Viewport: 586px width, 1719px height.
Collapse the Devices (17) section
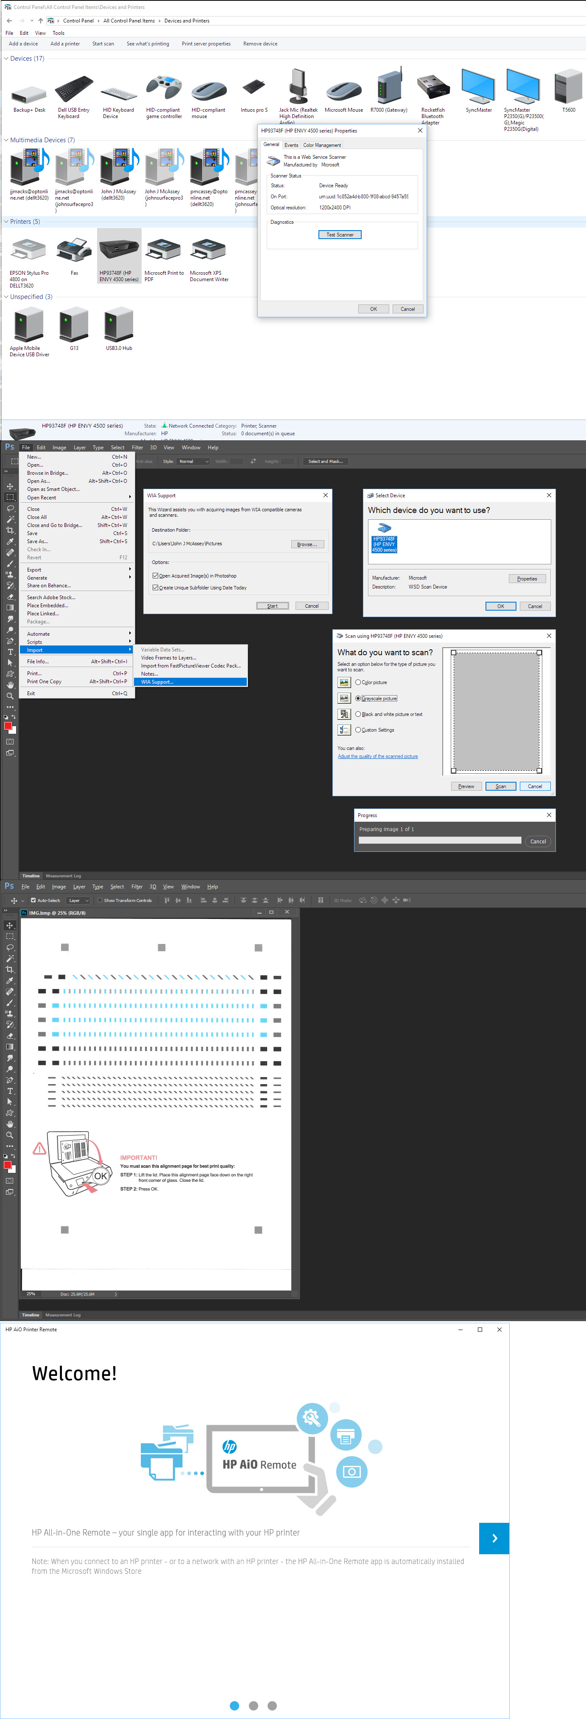[6, 59]
